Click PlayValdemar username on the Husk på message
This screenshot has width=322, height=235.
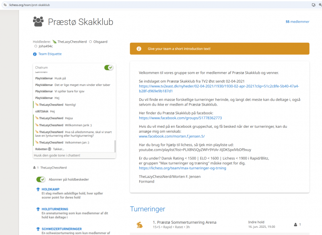(44, 78)
